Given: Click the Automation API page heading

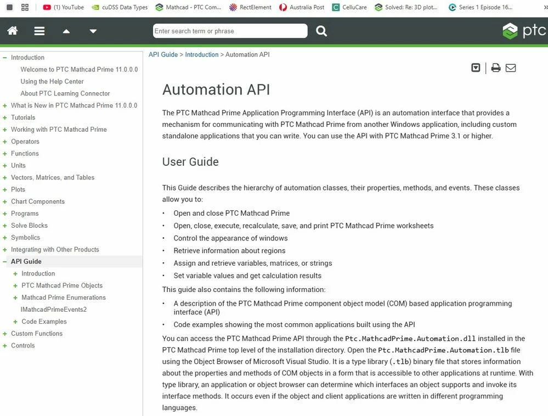Looking at the screenshot, I should (x=216, y=89).
